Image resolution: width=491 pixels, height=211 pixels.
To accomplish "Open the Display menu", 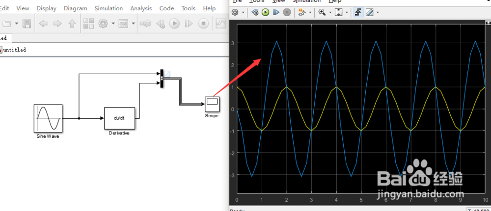I will 46,8.
